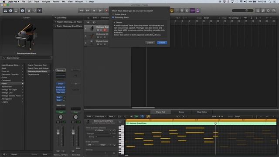
Task: Open the media Browsers panel
Action: (274, 10)
